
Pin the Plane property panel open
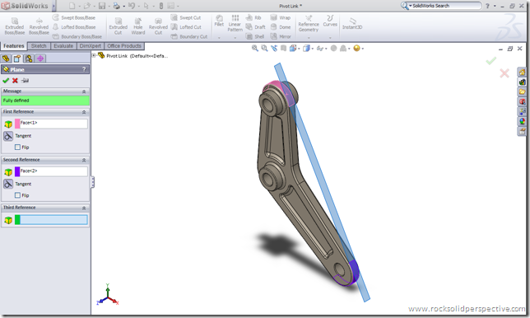[25, 81]
